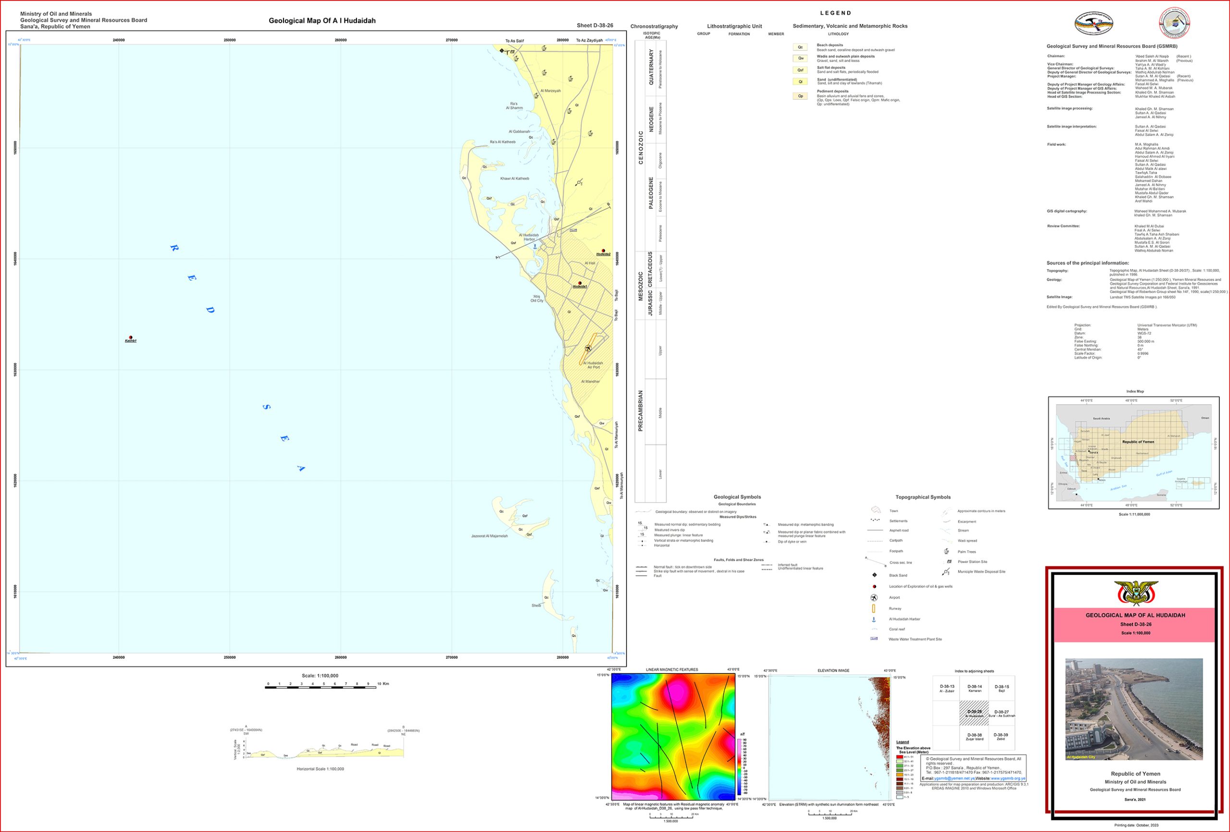Click the ygsmrb@yemen.net.ye email link
Image resolution: width=1230 pixels, height=832 pixels.
(954, 779)
